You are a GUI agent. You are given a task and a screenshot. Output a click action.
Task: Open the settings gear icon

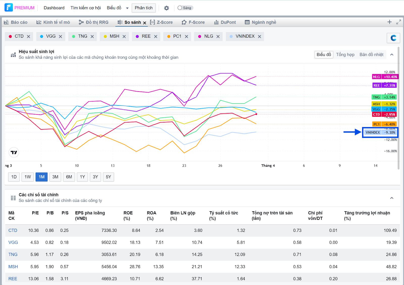166,8
